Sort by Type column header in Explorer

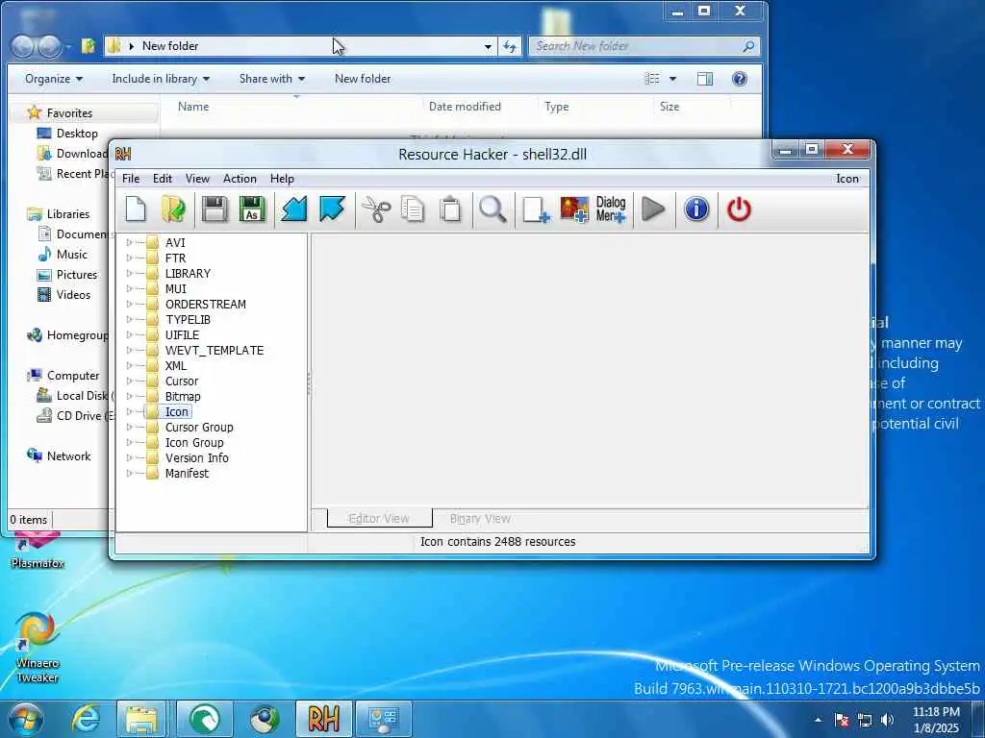pyautogui.click(x=557, y=107)
